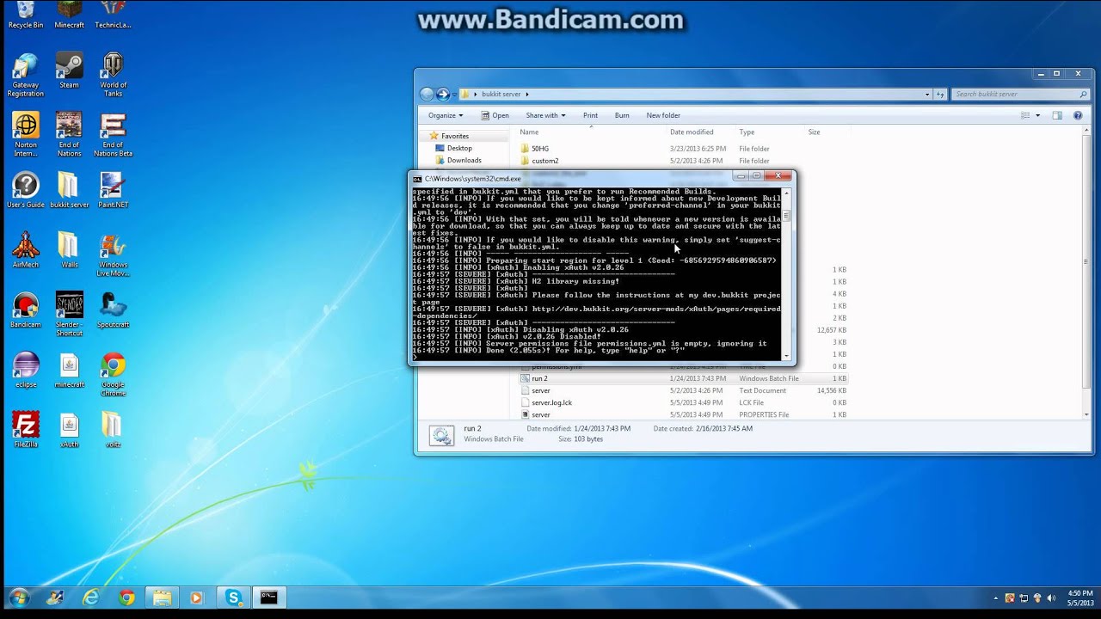Click the Open toolbar button in Explorer
This screenshot has width=1101, height=619.
click(495, 115)
